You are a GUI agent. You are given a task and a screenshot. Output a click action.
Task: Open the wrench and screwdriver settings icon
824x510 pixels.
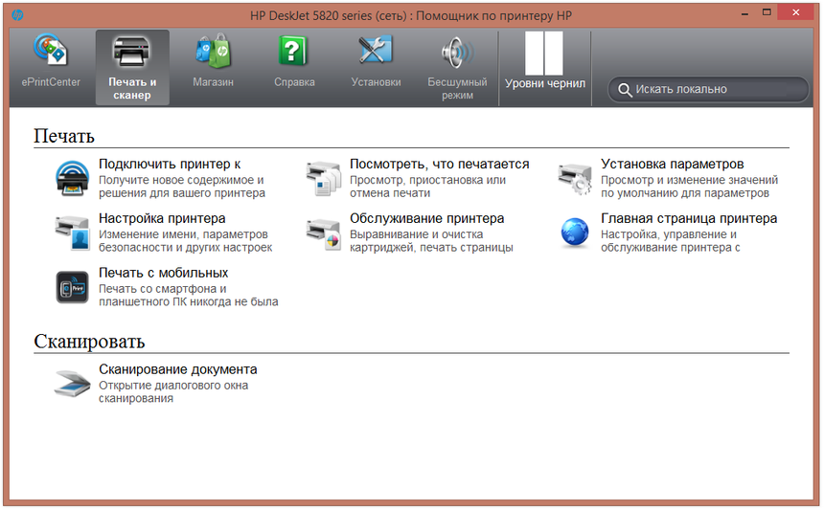[376, 51]
